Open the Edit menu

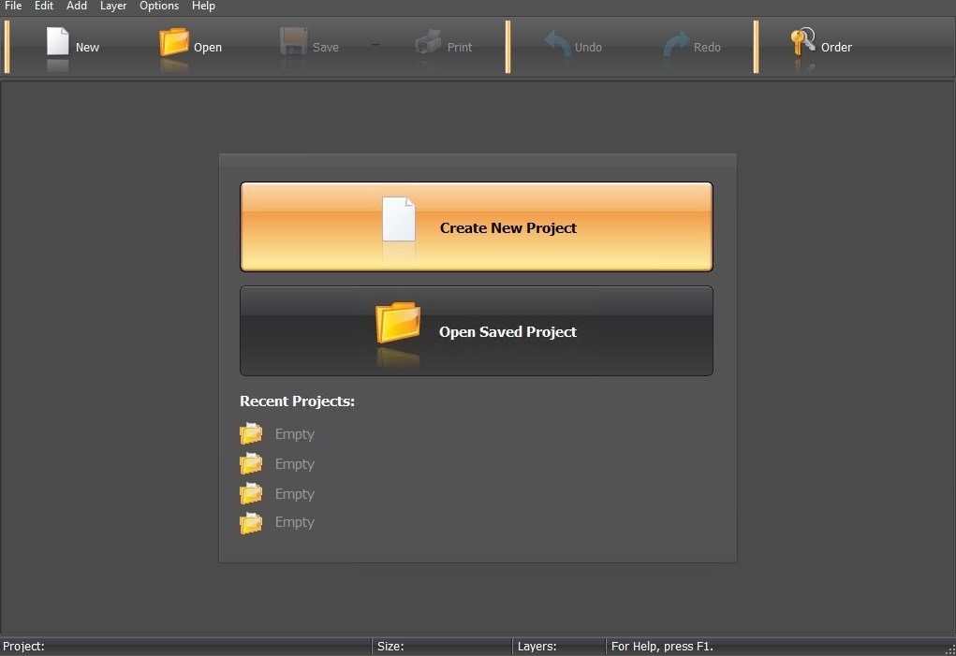coord(44,7)
